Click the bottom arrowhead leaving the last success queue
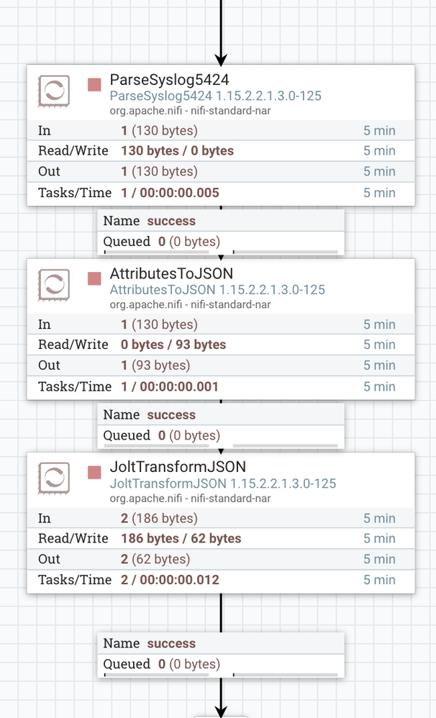 (221, 712)
